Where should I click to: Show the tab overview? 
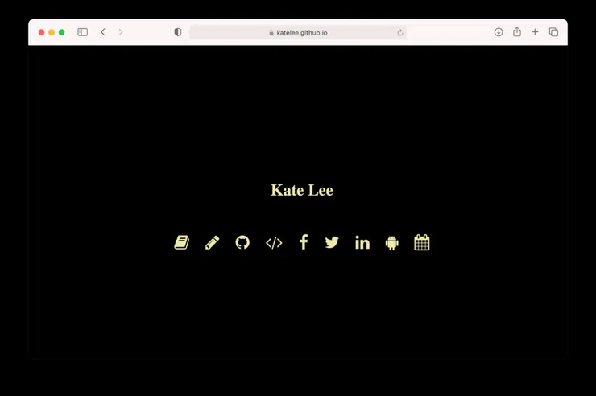[x=553, y=32]
